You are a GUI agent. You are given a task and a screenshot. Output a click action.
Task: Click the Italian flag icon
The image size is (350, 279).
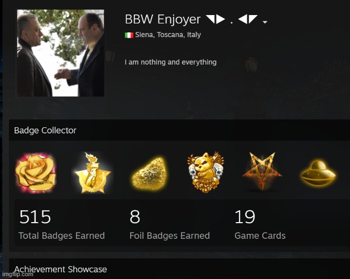pos(129,35)
